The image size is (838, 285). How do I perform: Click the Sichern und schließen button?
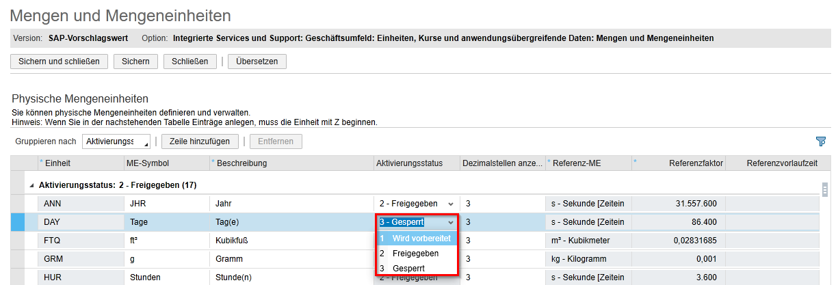pyautogui.click(x=59, y=62)
